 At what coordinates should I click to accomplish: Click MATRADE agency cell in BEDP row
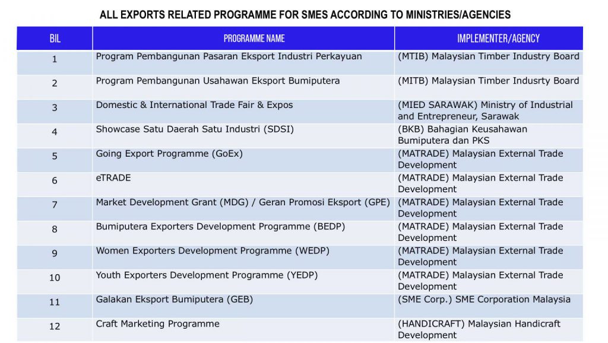489,233
